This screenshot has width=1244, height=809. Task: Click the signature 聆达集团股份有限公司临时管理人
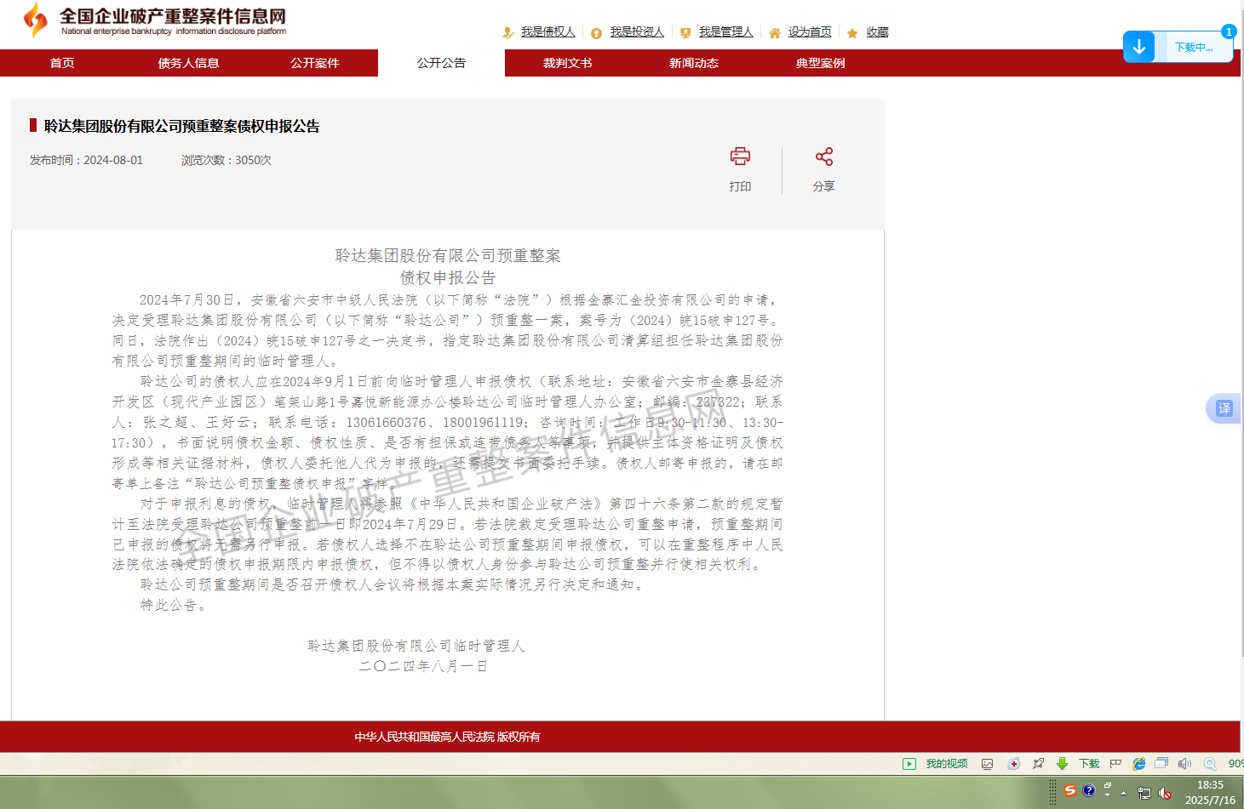416,647
